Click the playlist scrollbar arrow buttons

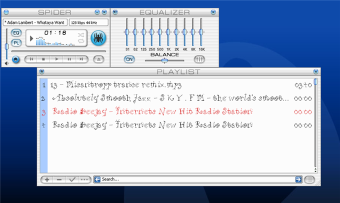pyautogui.click(x=315, y=170)
